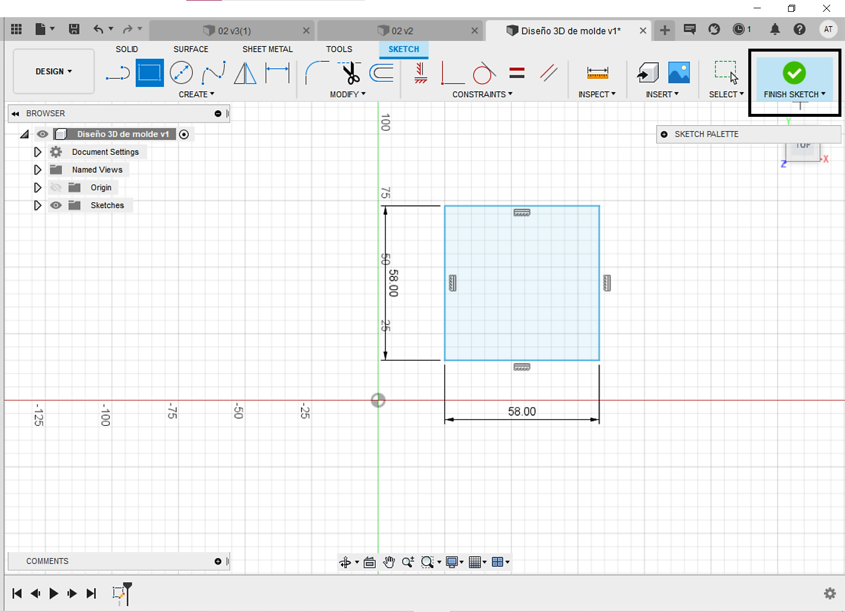
Task: Open the Select dropdown menu
Action: pos(726,94)
